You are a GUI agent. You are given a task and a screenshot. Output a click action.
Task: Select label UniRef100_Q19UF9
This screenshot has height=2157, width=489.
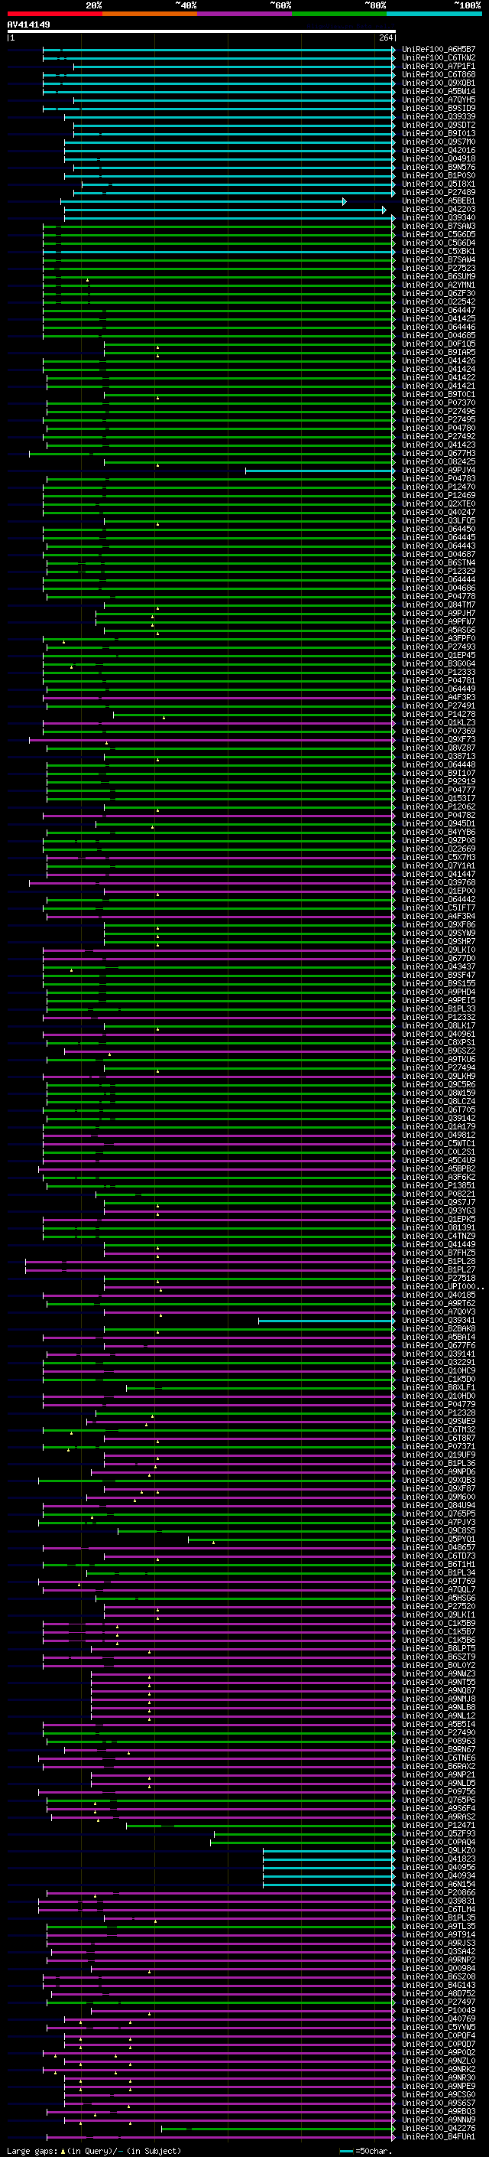(x=439, y=1455)
